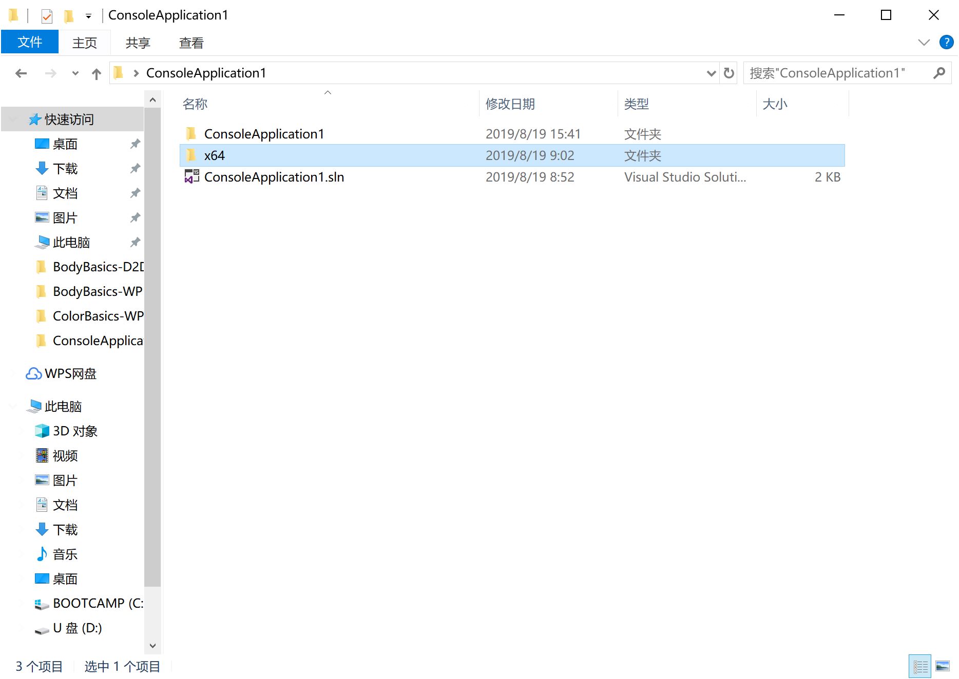Click the magnifier search icon
959x679 pixels.
[x=939, y=73]
